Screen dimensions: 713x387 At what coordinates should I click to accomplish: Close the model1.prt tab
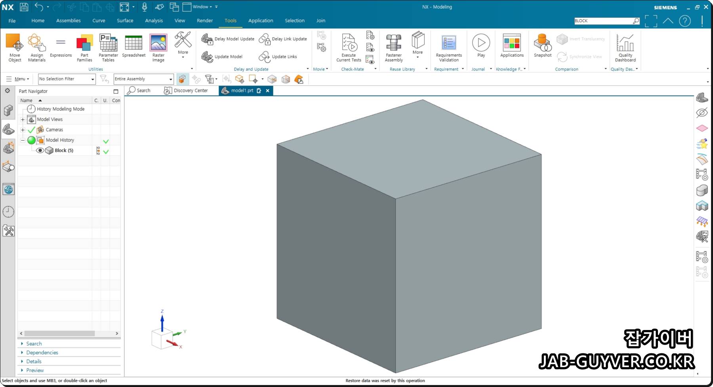click(268, 91)
